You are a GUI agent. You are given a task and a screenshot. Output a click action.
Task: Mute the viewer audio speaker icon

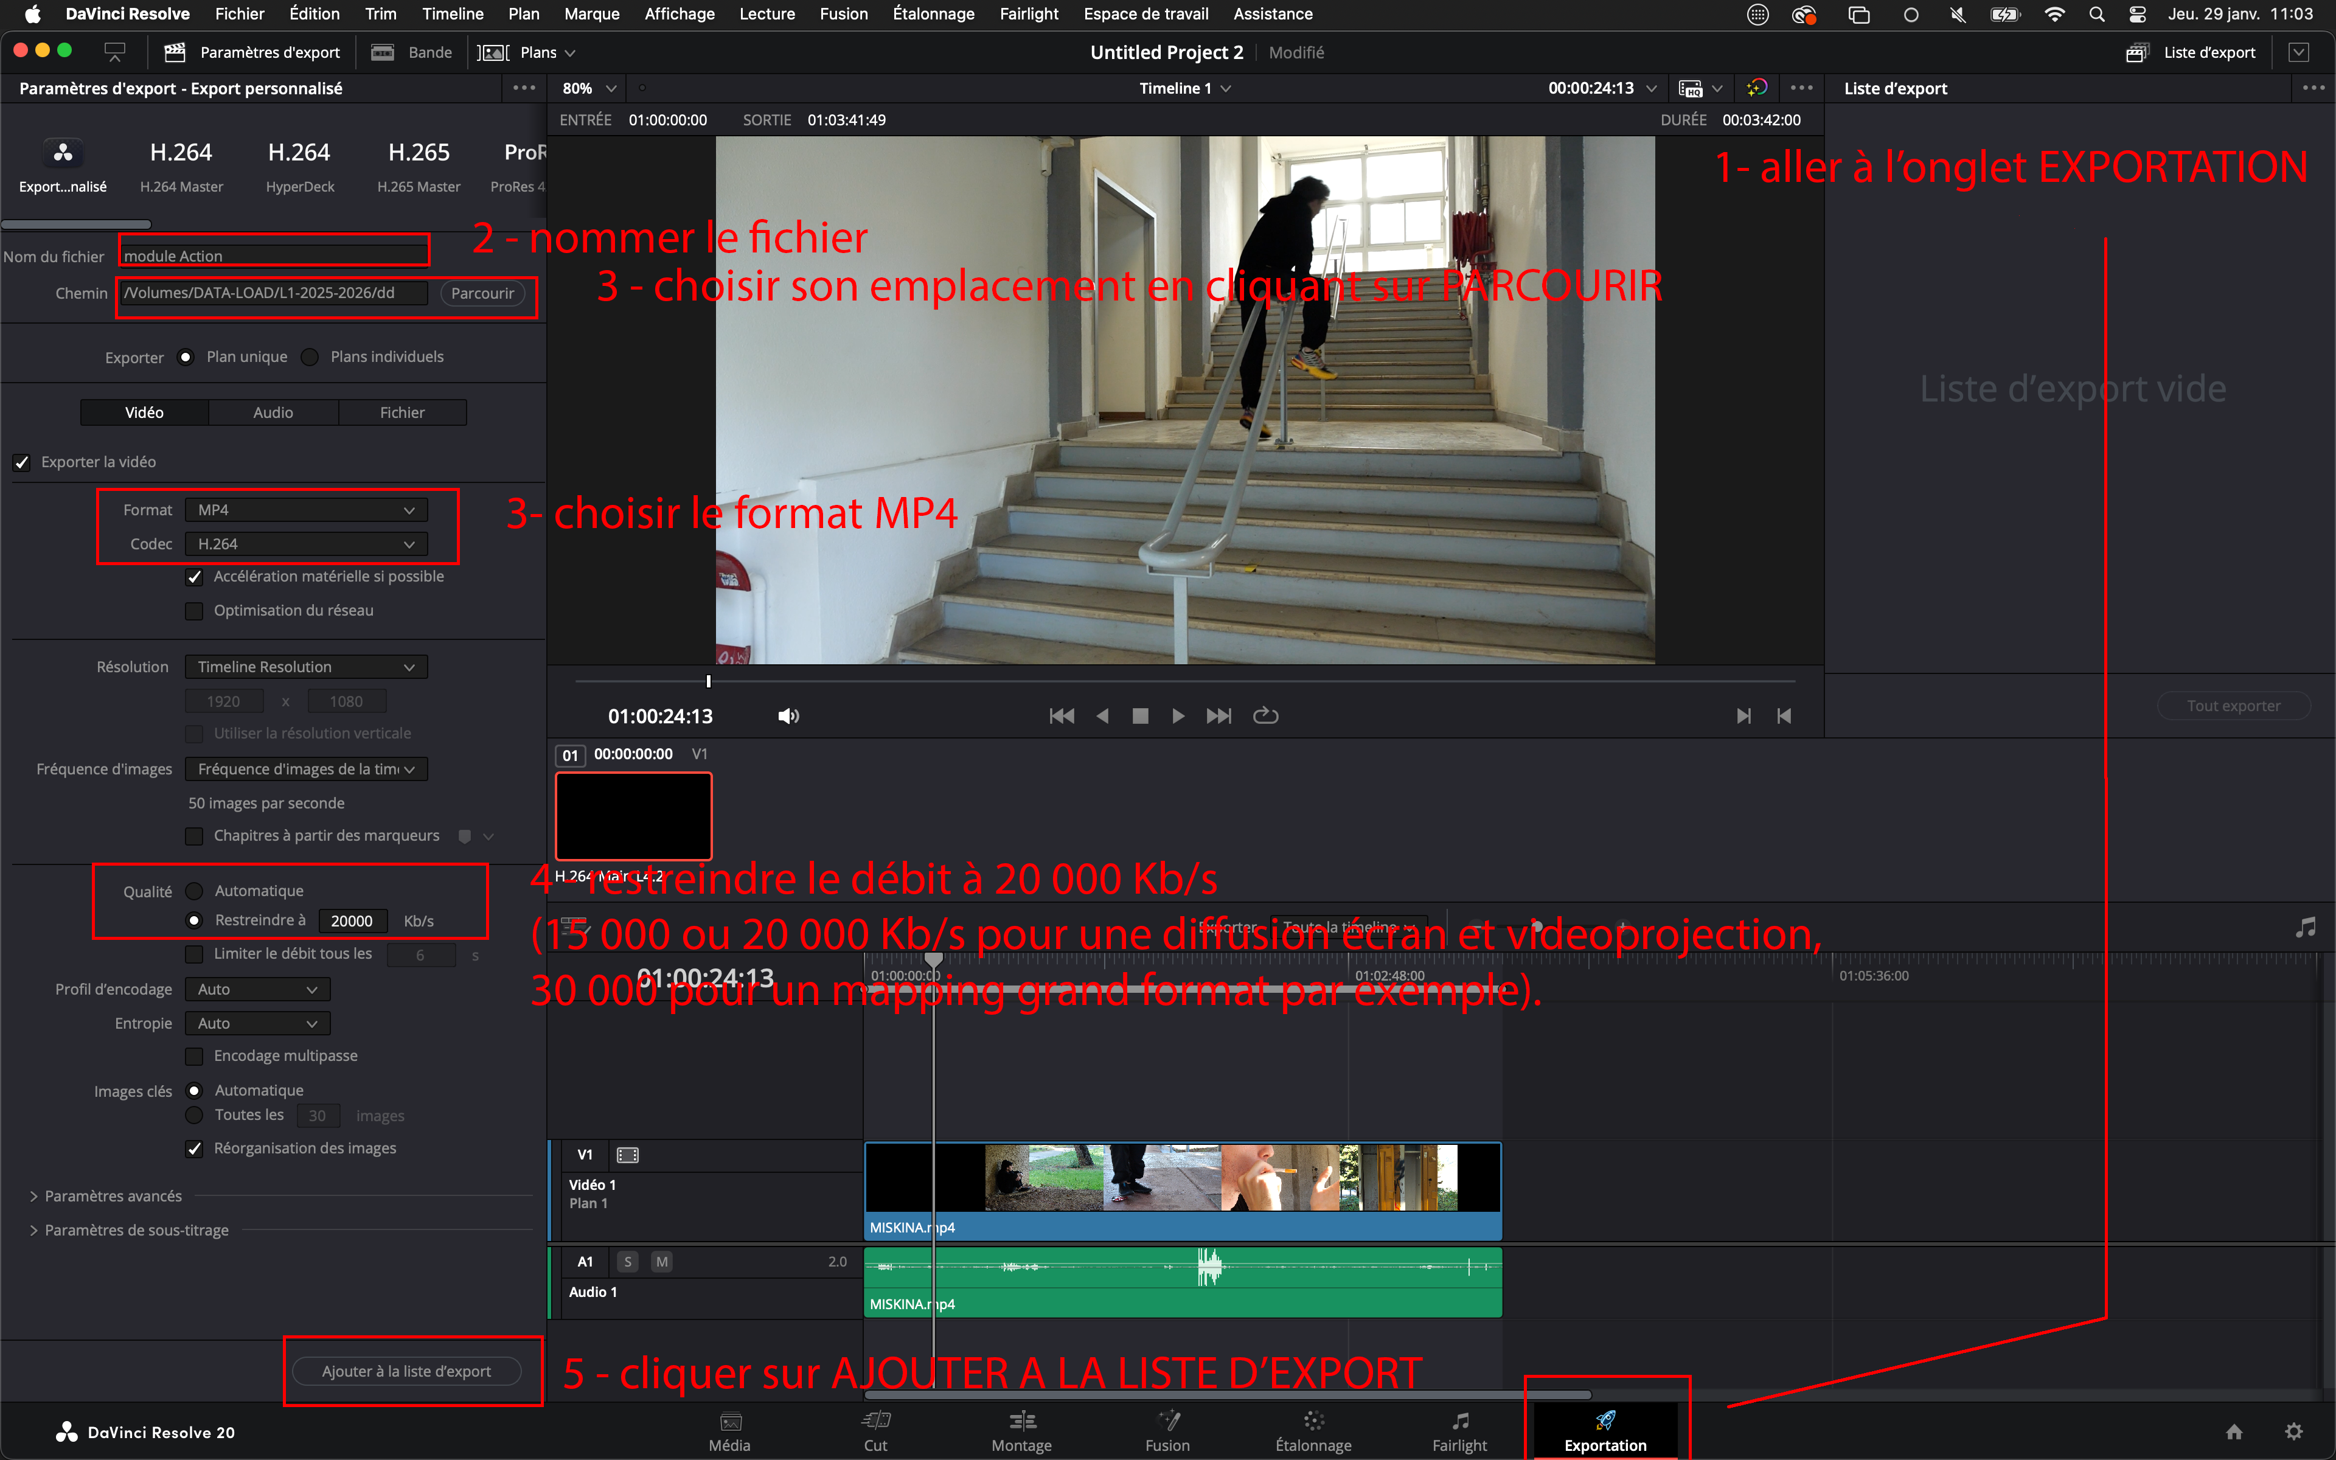point(788,715)
